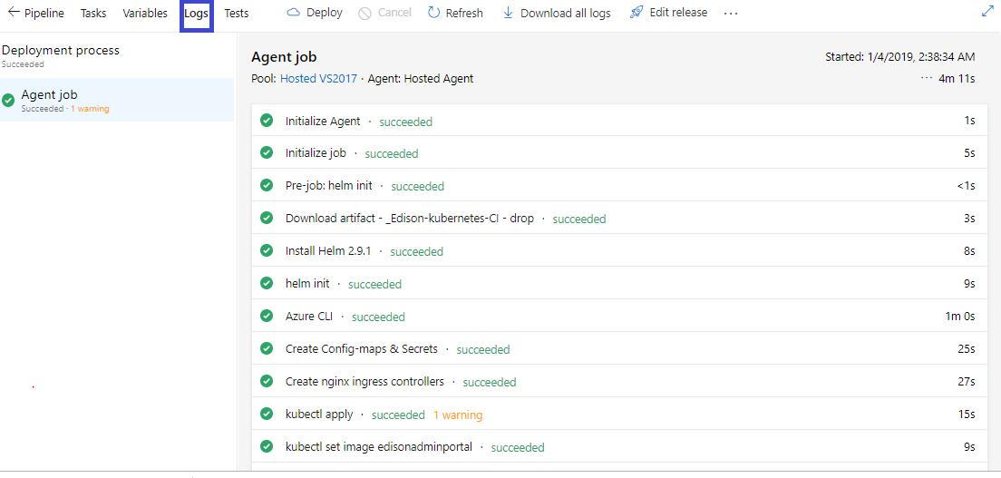Image resolution: width=1001 pixels, height=478 pixels.
Task: Click the green checkmark beside Agent job in the sidebar
Action: click(8, 100)
